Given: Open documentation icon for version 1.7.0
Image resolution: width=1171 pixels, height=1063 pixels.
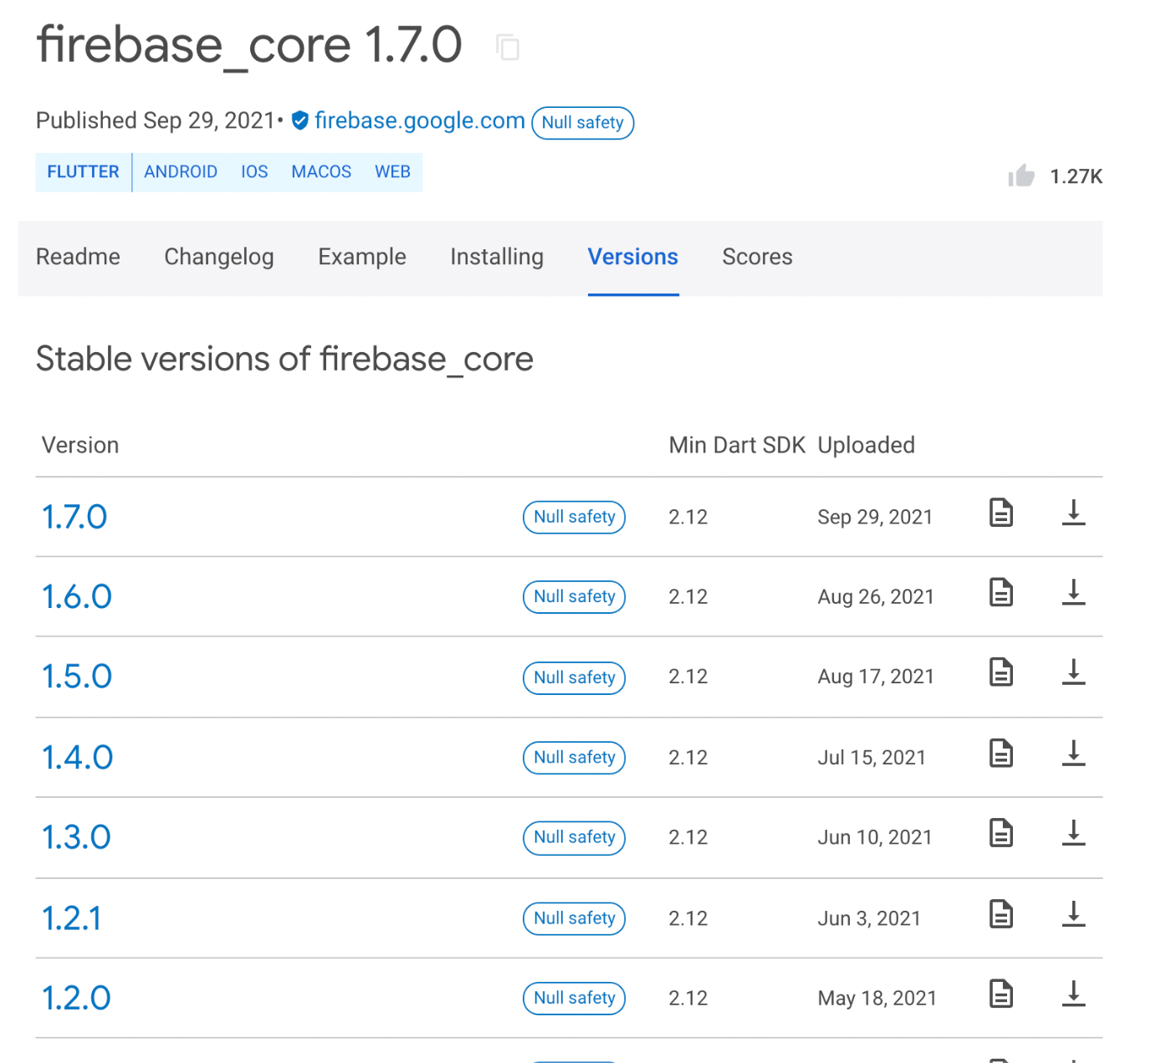Looking at the screenshot, I should click(1001, 512).
